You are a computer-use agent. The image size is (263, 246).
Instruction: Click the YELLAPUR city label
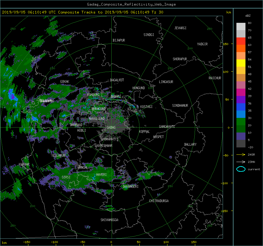point(58,156)
